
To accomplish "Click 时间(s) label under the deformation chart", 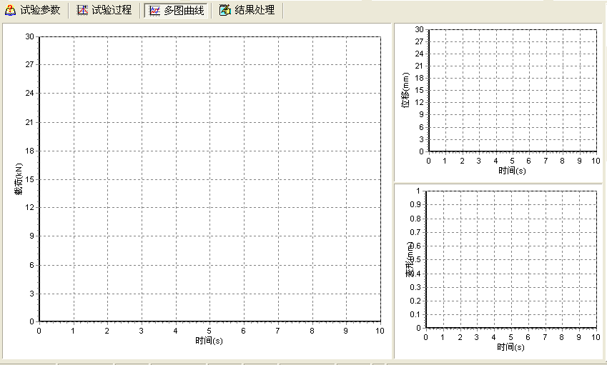I will (x=510, y=346).
